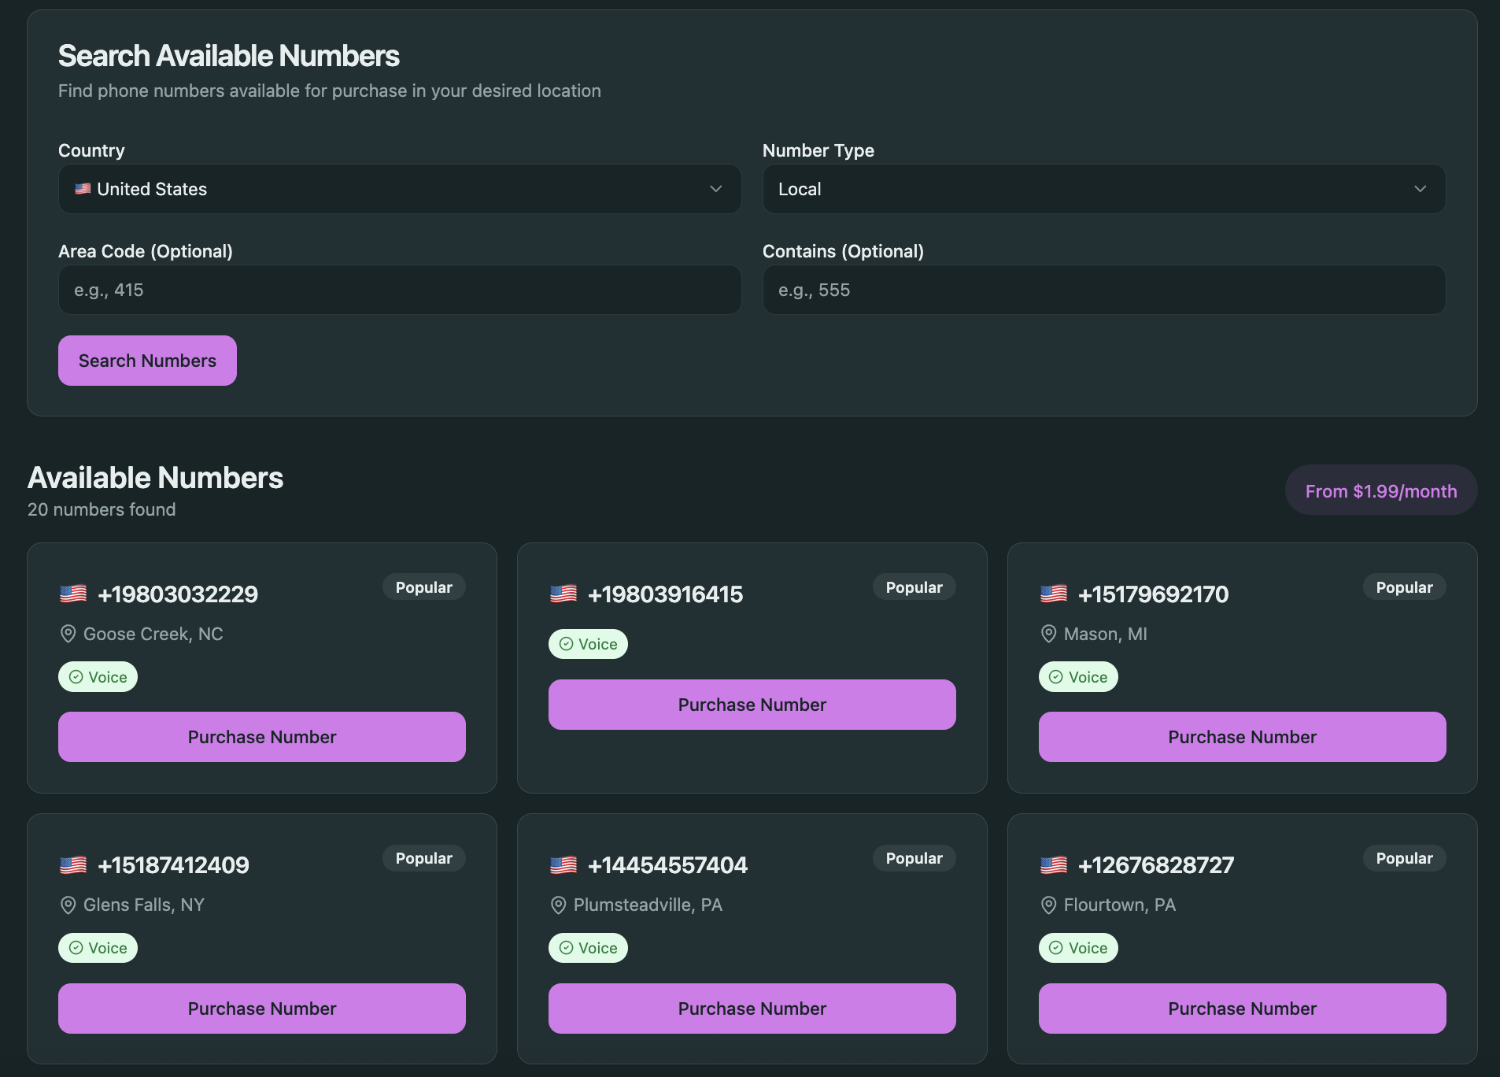Click the From $1.99/month badge
Screen dimensions: 1500x1077
[1380, 490]
